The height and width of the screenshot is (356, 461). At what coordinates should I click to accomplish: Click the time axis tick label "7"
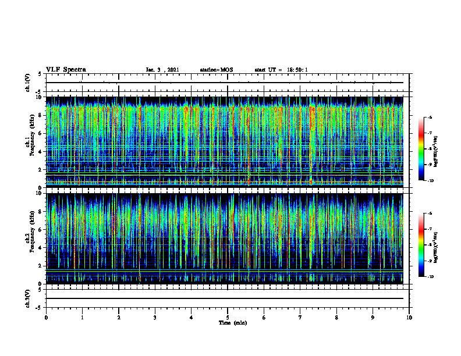pos(300,318)
